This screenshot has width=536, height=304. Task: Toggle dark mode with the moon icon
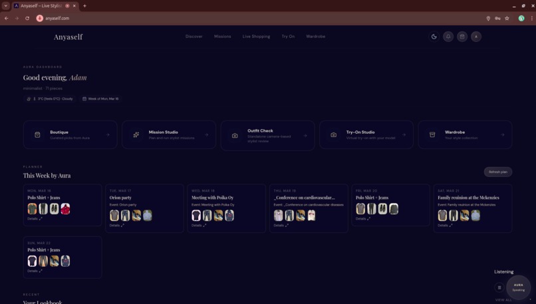(434, 37)
